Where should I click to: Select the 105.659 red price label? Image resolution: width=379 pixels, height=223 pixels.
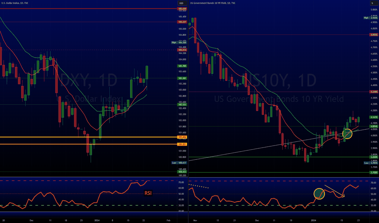(182, 9)
